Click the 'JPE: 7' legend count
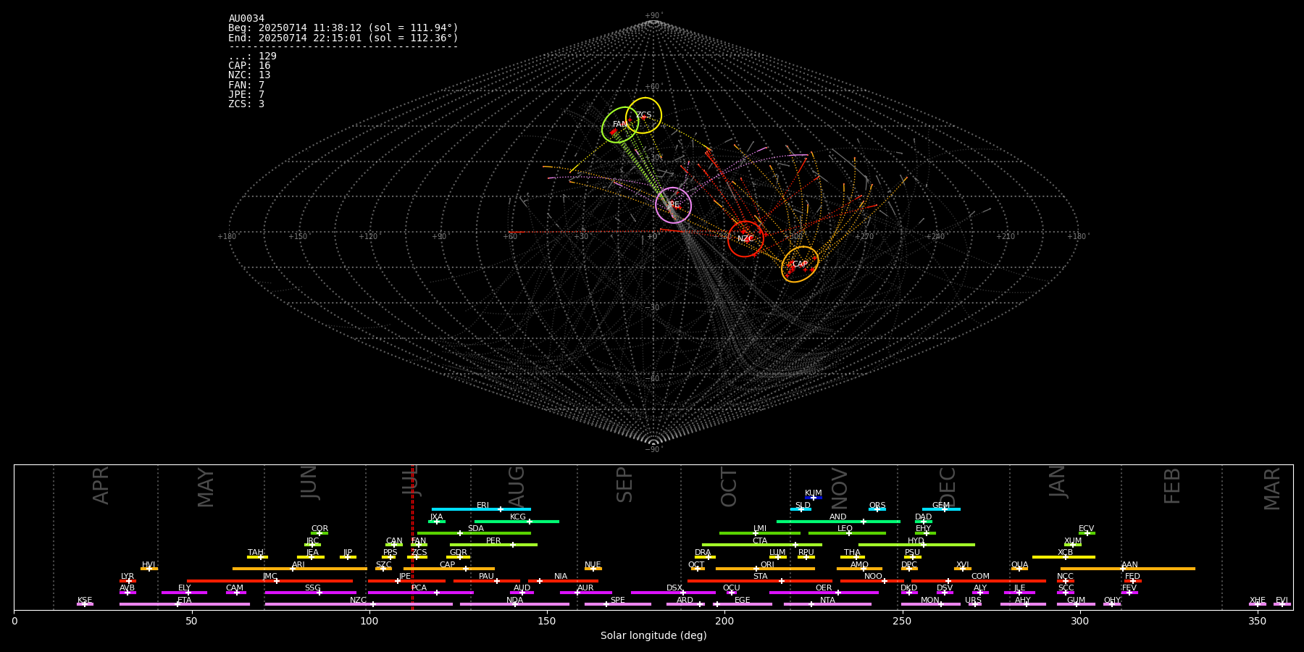 tap(246, 95)
